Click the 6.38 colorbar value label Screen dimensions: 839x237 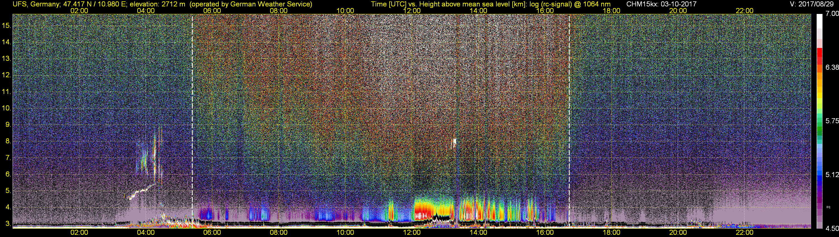tap(832, 67)
